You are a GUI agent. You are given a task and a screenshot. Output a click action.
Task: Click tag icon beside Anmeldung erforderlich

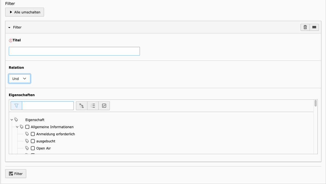[x=27, y=134]
